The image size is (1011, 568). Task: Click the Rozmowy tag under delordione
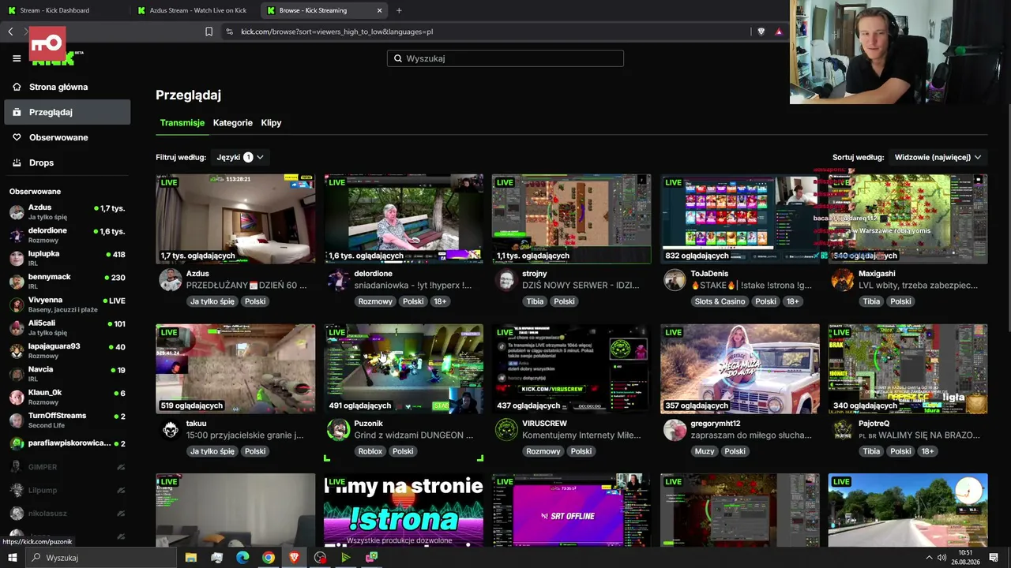(375, 301)
